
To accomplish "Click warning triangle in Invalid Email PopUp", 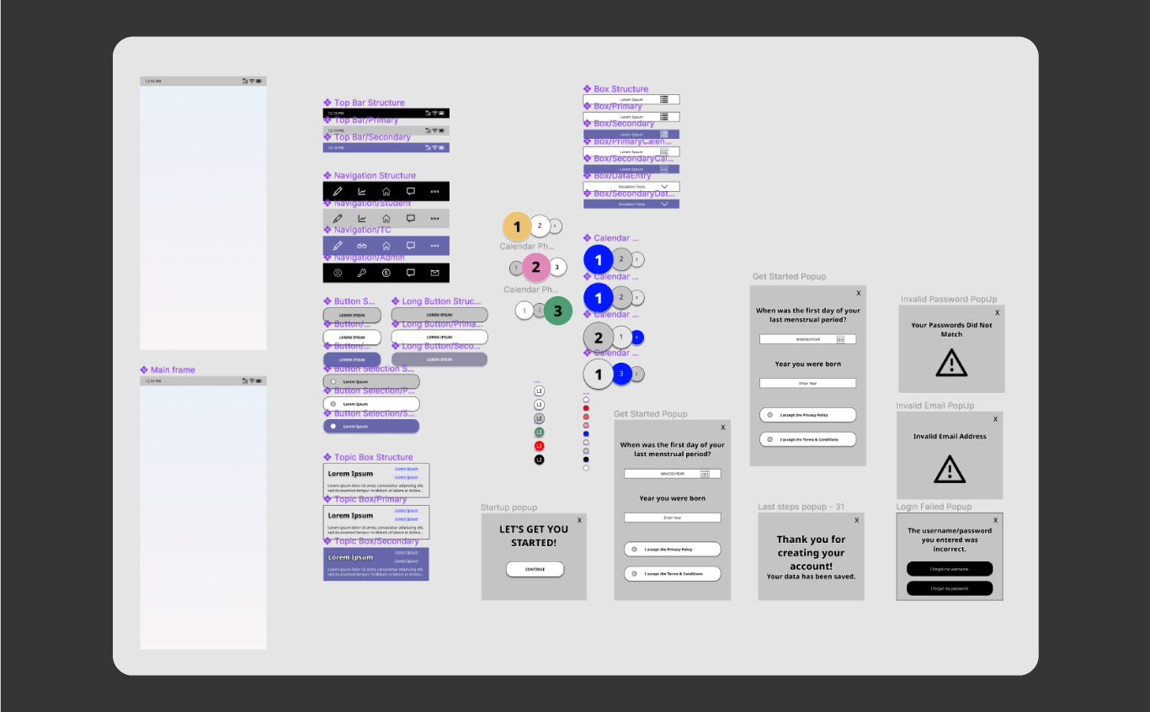I will pyautogui.click(x=950, y=469).
